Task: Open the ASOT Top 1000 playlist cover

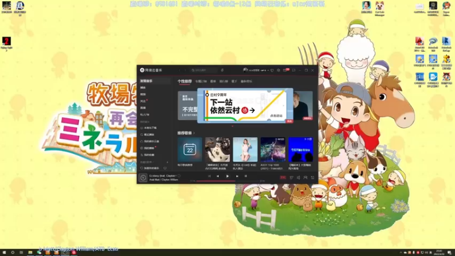Action: point(273,150)
